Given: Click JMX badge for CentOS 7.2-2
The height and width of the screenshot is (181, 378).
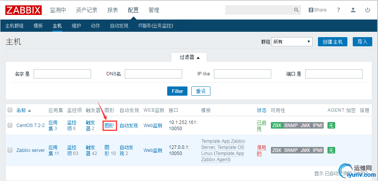Looking at the screenshot, I should tap(305, 126).
